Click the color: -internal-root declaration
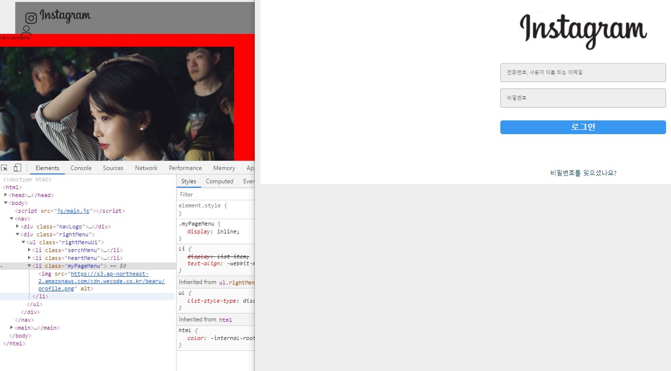 221,338
